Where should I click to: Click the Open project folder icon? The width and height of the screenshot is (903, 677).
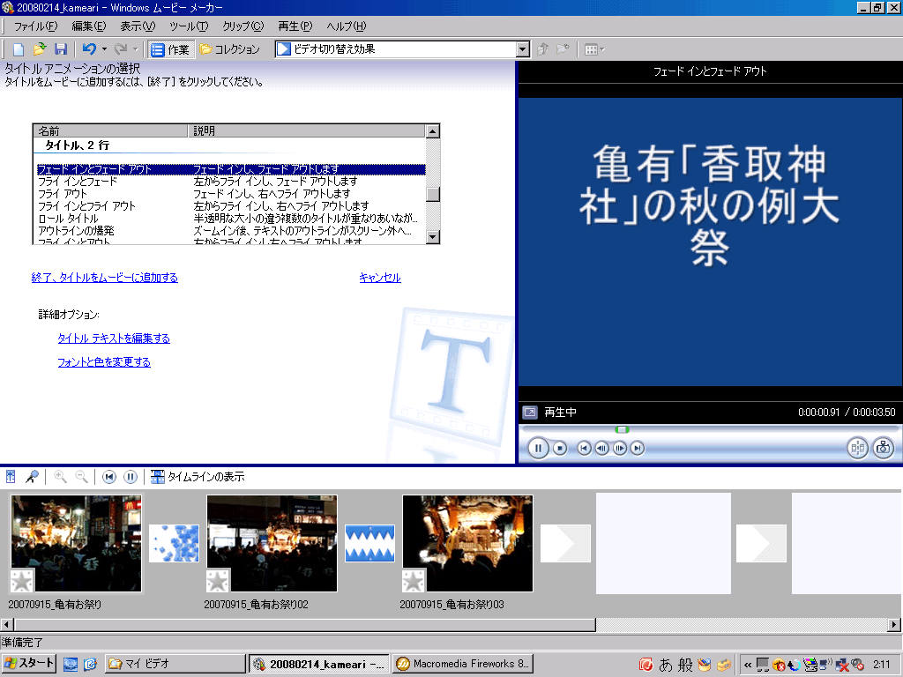coord(40,49)
